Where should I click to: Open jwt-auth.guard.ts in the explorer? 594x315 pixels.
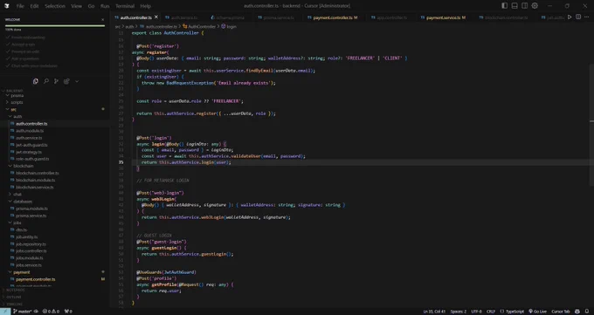[31, 145]
